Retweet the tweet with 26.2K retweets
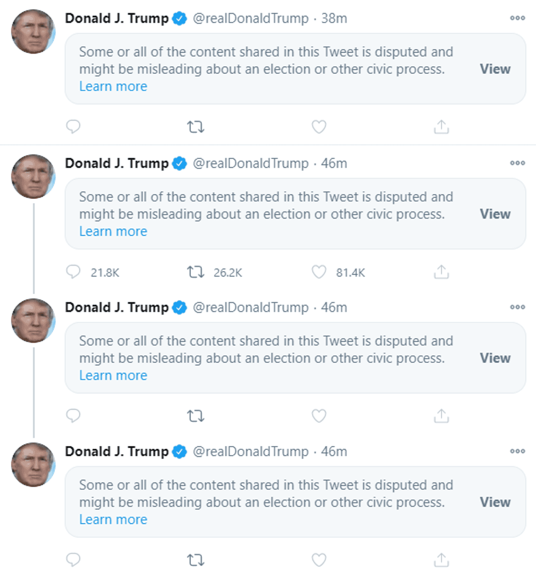The height and width of the screenshot is (570, 536). (x=196, y=272)
